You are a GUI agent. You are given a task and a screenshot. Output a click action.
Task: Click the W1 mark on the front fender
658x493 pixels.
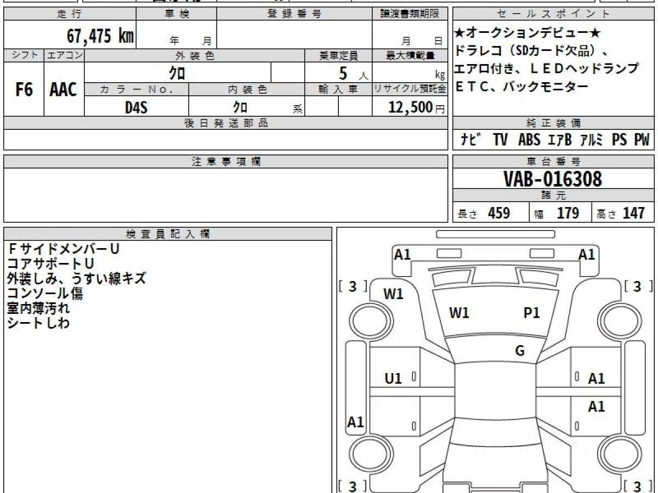[393, 294]
